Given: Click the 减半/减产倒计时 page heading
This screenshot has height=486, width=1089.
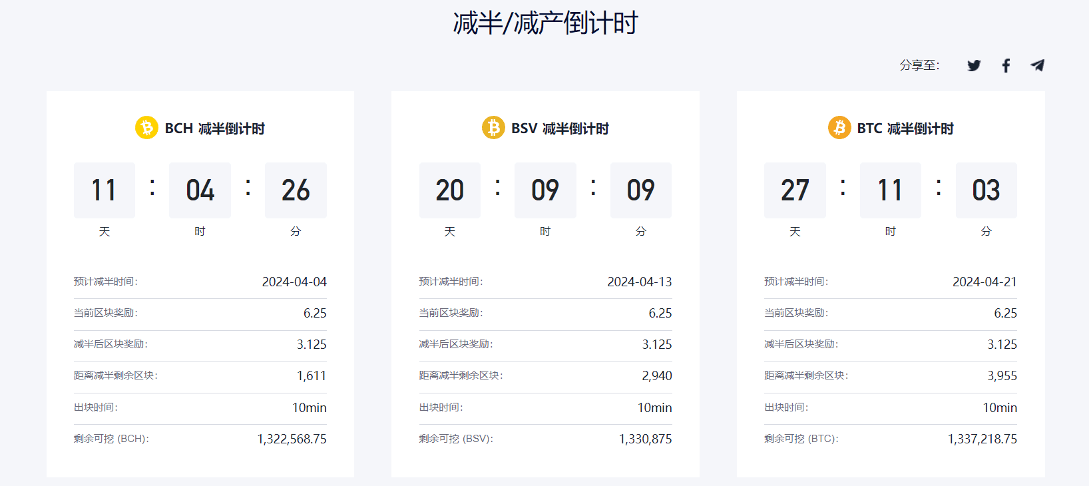Looking at the screenshot, I should coord(545,23).
